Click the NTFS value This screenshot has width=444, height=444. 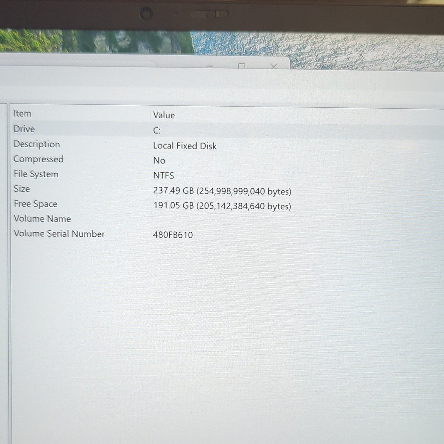click(163, 176)
